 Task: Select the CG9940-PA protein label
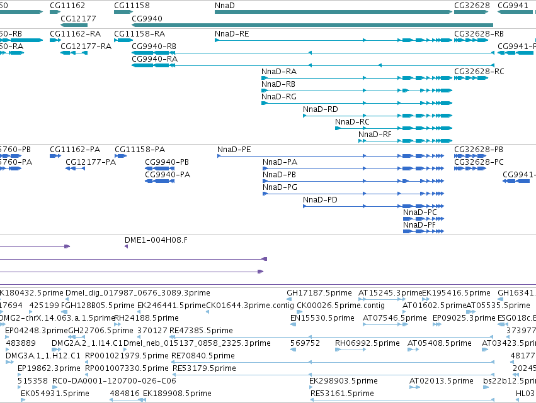point(168,175)
